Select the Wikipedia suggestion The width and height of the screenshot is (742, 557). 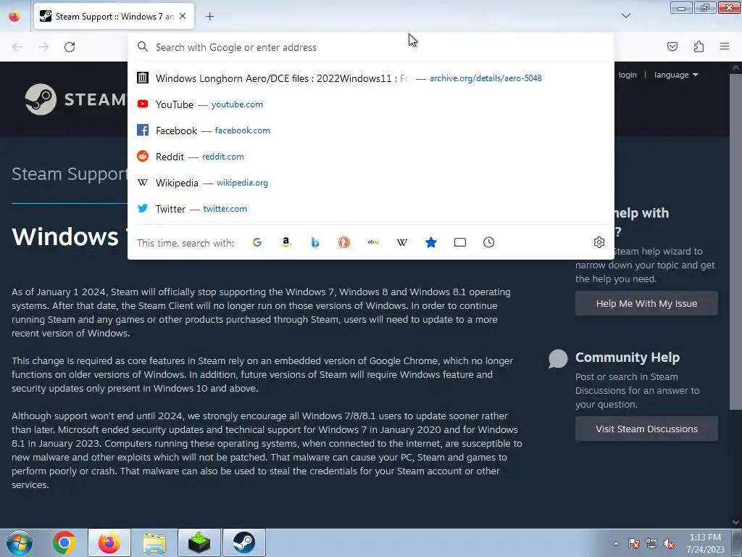pyautogui.click(x=370, y=182)
